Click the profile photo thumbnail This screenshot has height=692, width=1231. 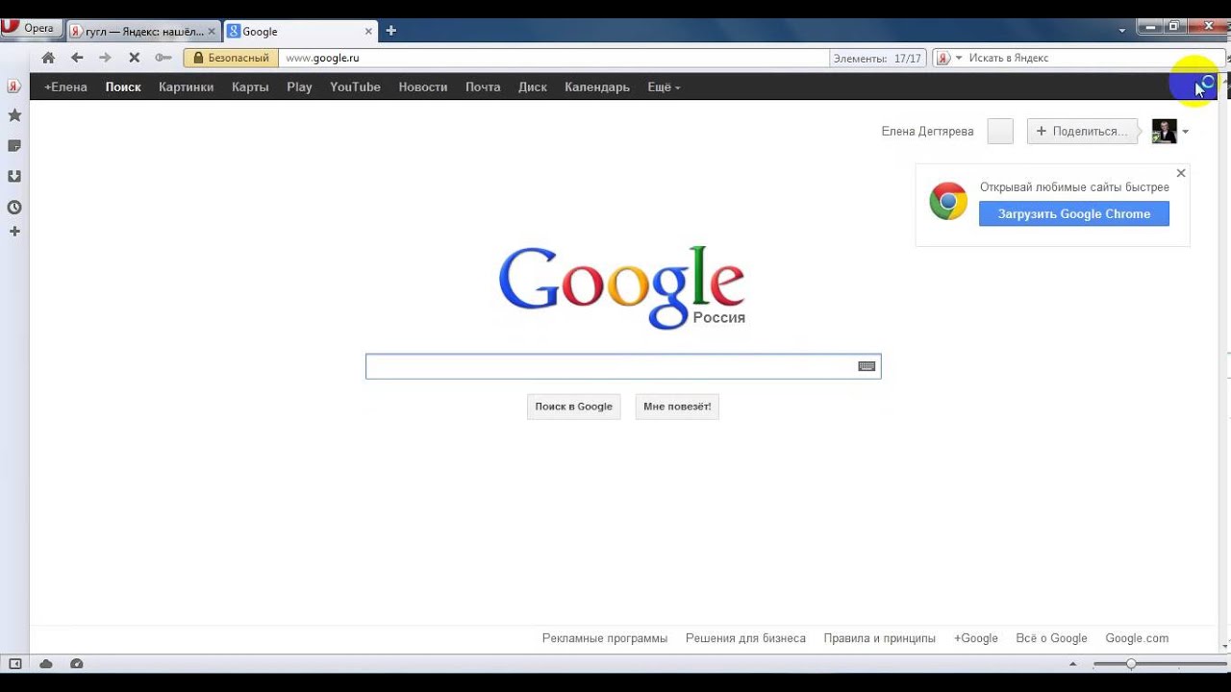coord(1165,132)
